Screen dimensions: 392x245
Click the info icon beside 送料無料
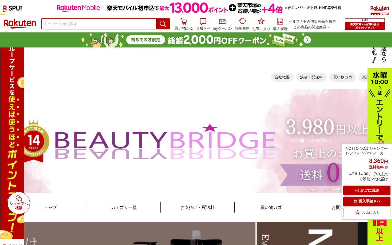point(386,167)
